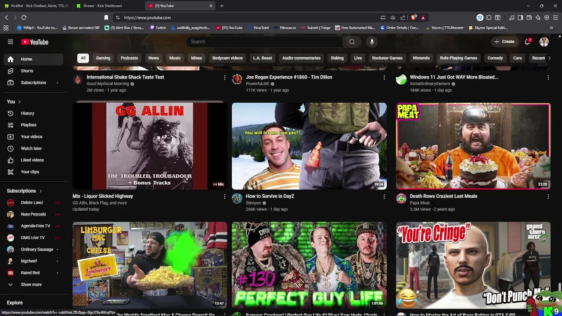Screen dimensions: 562x316
Task: Reload the page in the browser
Action: [24, 18]
